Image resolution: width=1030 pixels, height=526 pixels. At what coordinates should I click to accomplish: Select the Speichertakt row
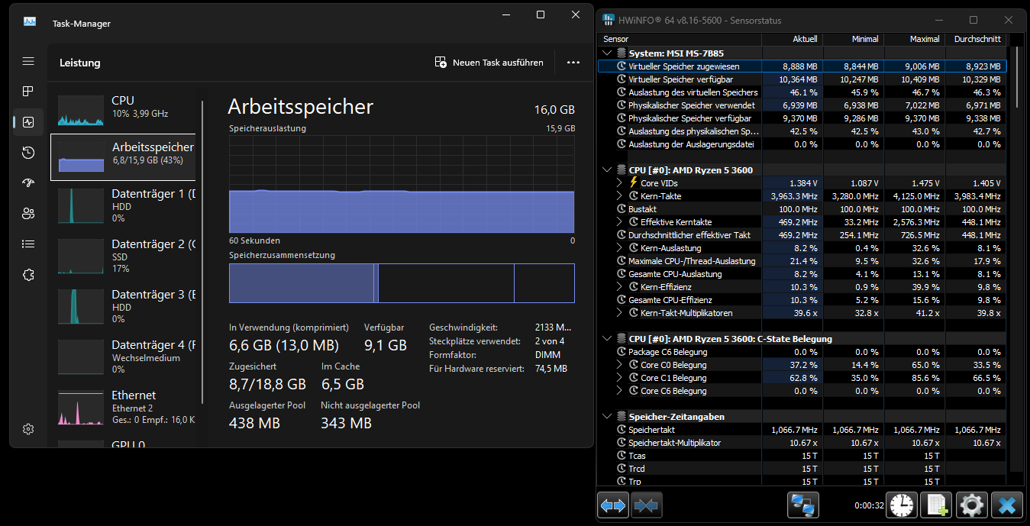tap(802, 430)
